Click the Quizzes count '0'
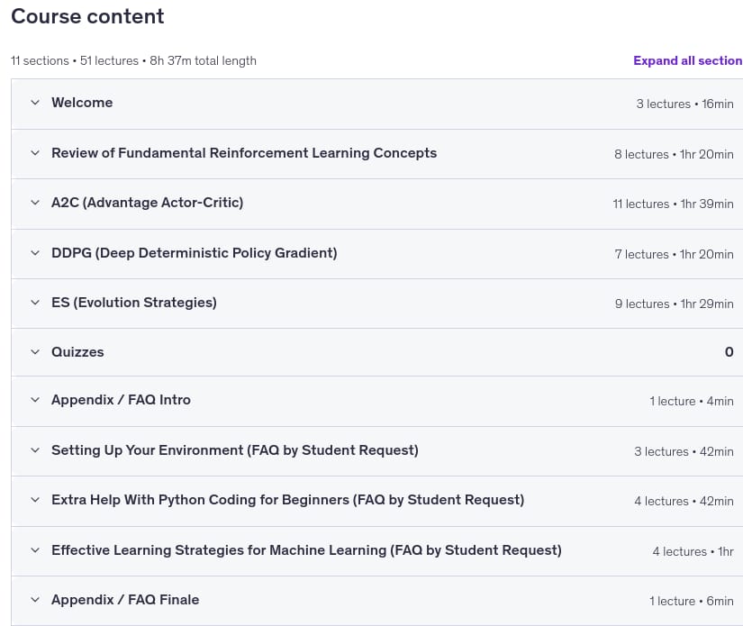 pos(729,351)
